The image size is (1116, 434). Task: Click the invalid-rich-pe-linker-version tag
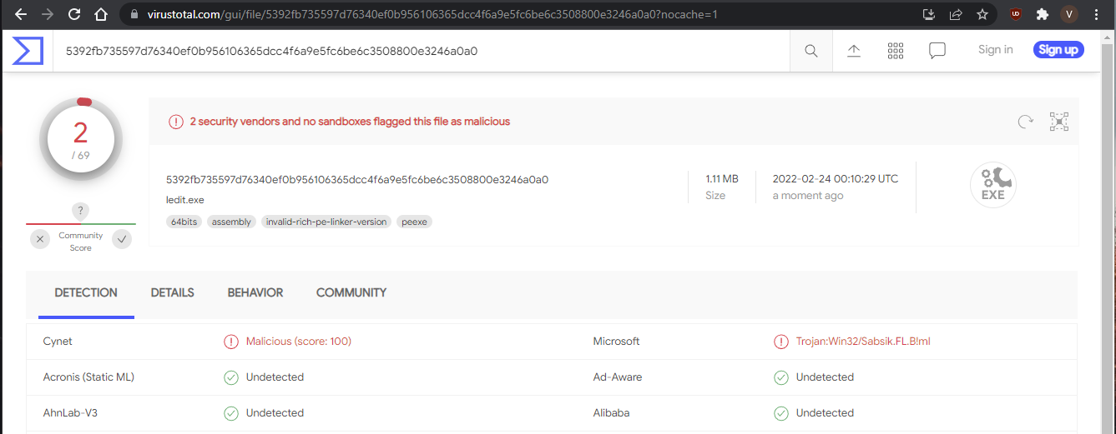click(x=326, y=222)
